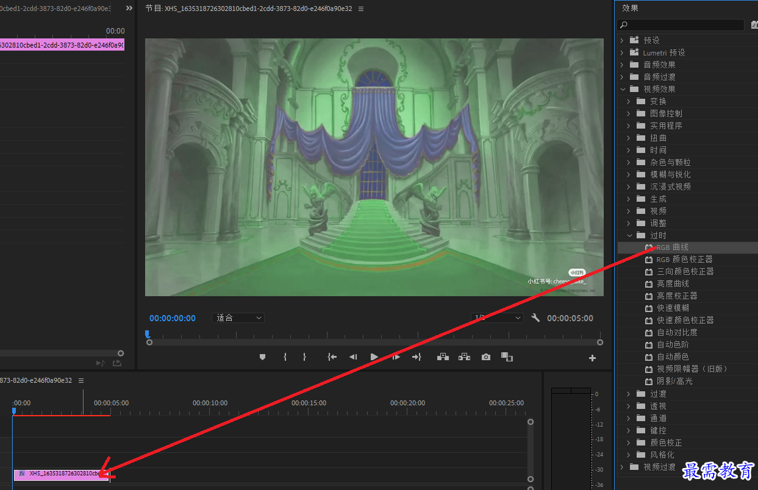758x490 pixels.
Task: Expand the 扭曲 subfolder
Action: pos(629,138)
